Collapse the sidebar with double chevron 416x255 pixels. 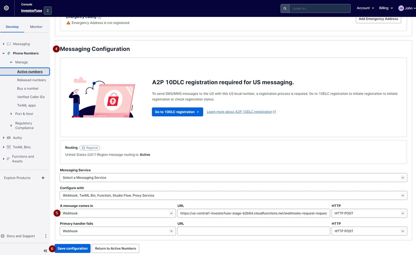coord(45,251)
